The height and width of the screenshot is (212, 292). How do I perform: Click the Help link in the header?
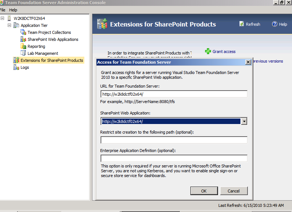coord(283,24)
